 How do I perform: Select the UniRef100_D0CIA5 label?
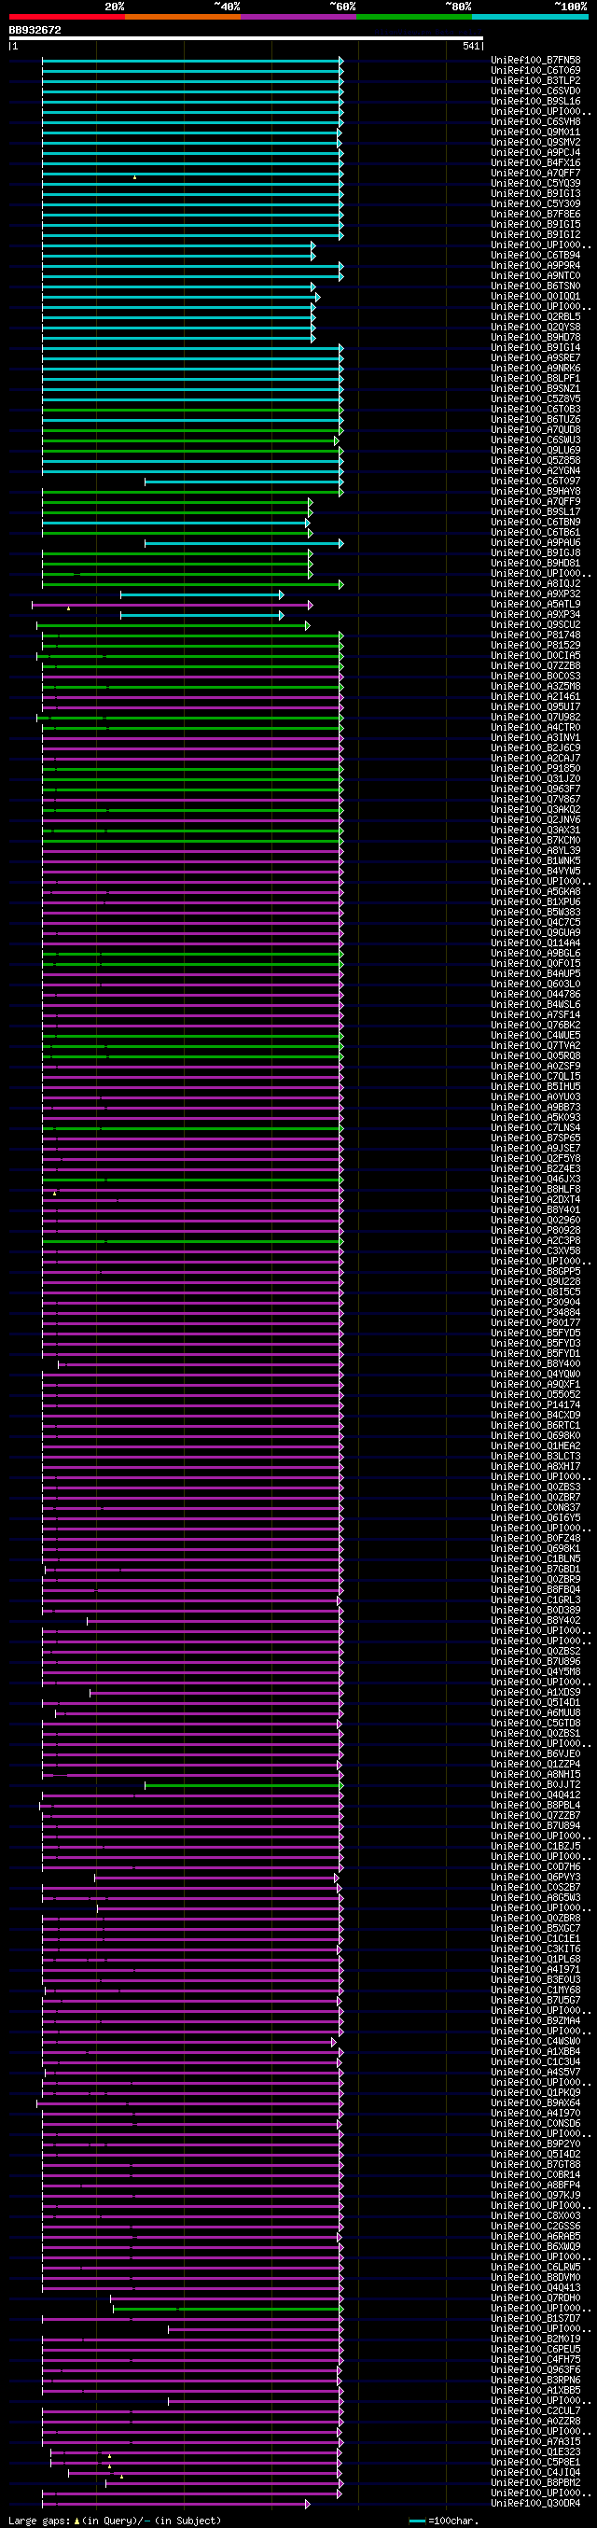[x=535, y=655]
